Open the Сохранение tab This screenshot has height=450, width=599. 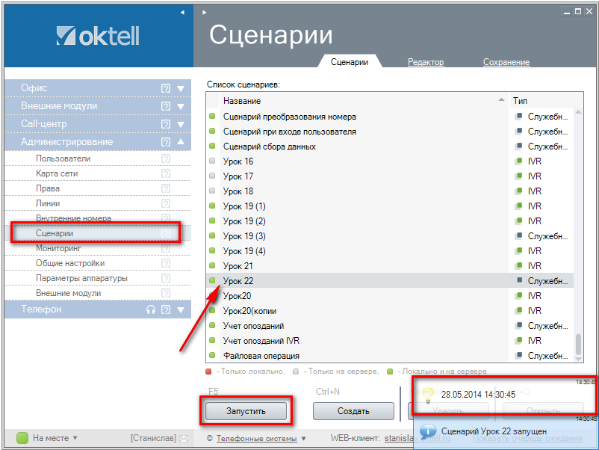click(506, 62)
